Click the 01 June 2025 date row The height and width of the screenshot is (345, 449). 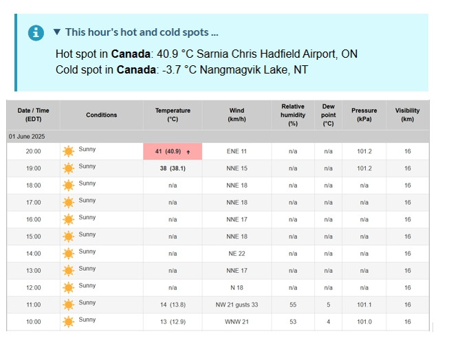218,137
